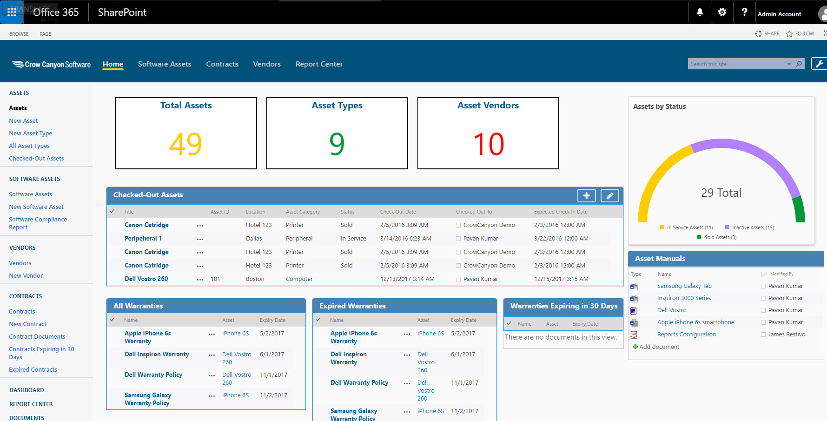
Task: Open the search scope dropdown arrow
Action: click(789, 64)
